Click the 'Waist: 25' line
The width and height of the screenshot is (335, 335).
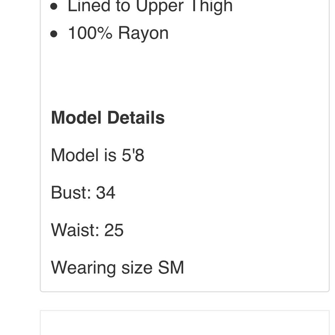(x=87, y=230)
